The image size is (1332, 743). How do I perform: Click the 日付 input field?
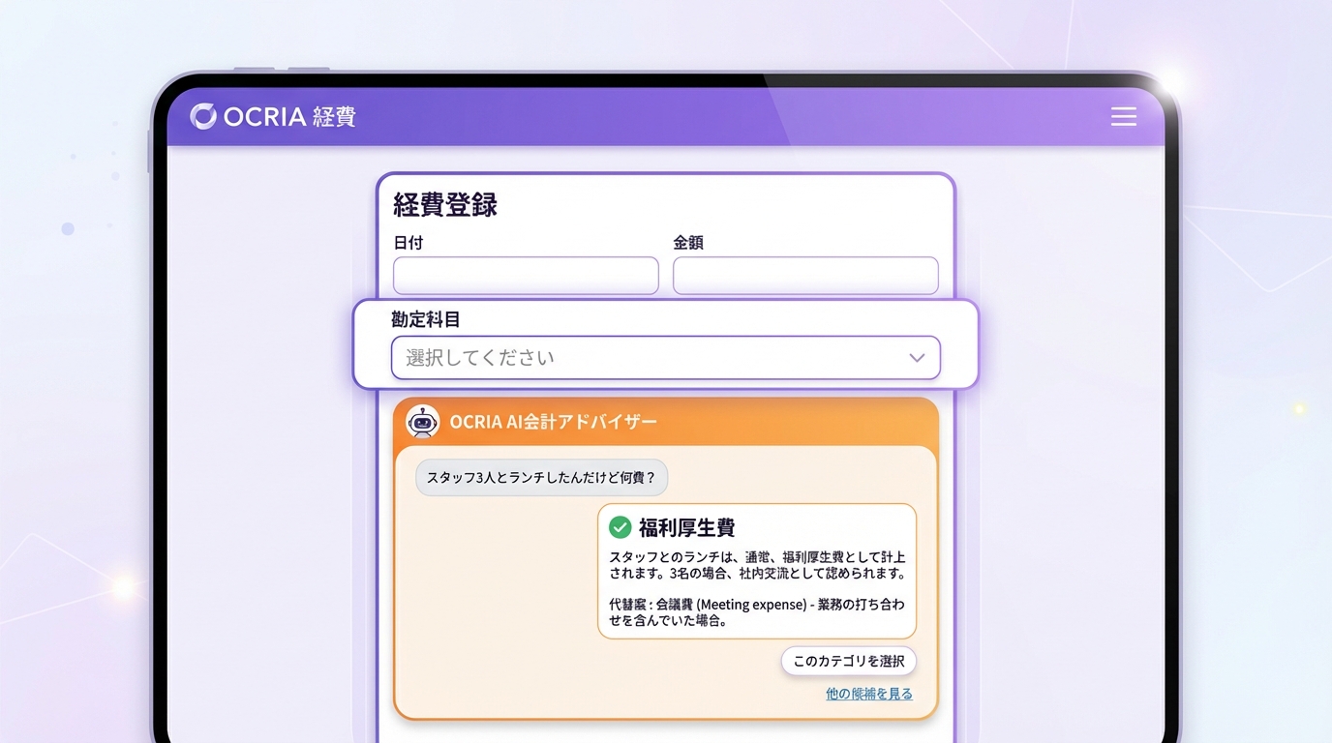525,275
